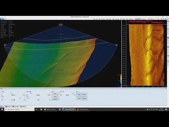This screenshot has width=169, height=127.
Task: Switch to the Playback tab
Action: (x=23, y=107)
